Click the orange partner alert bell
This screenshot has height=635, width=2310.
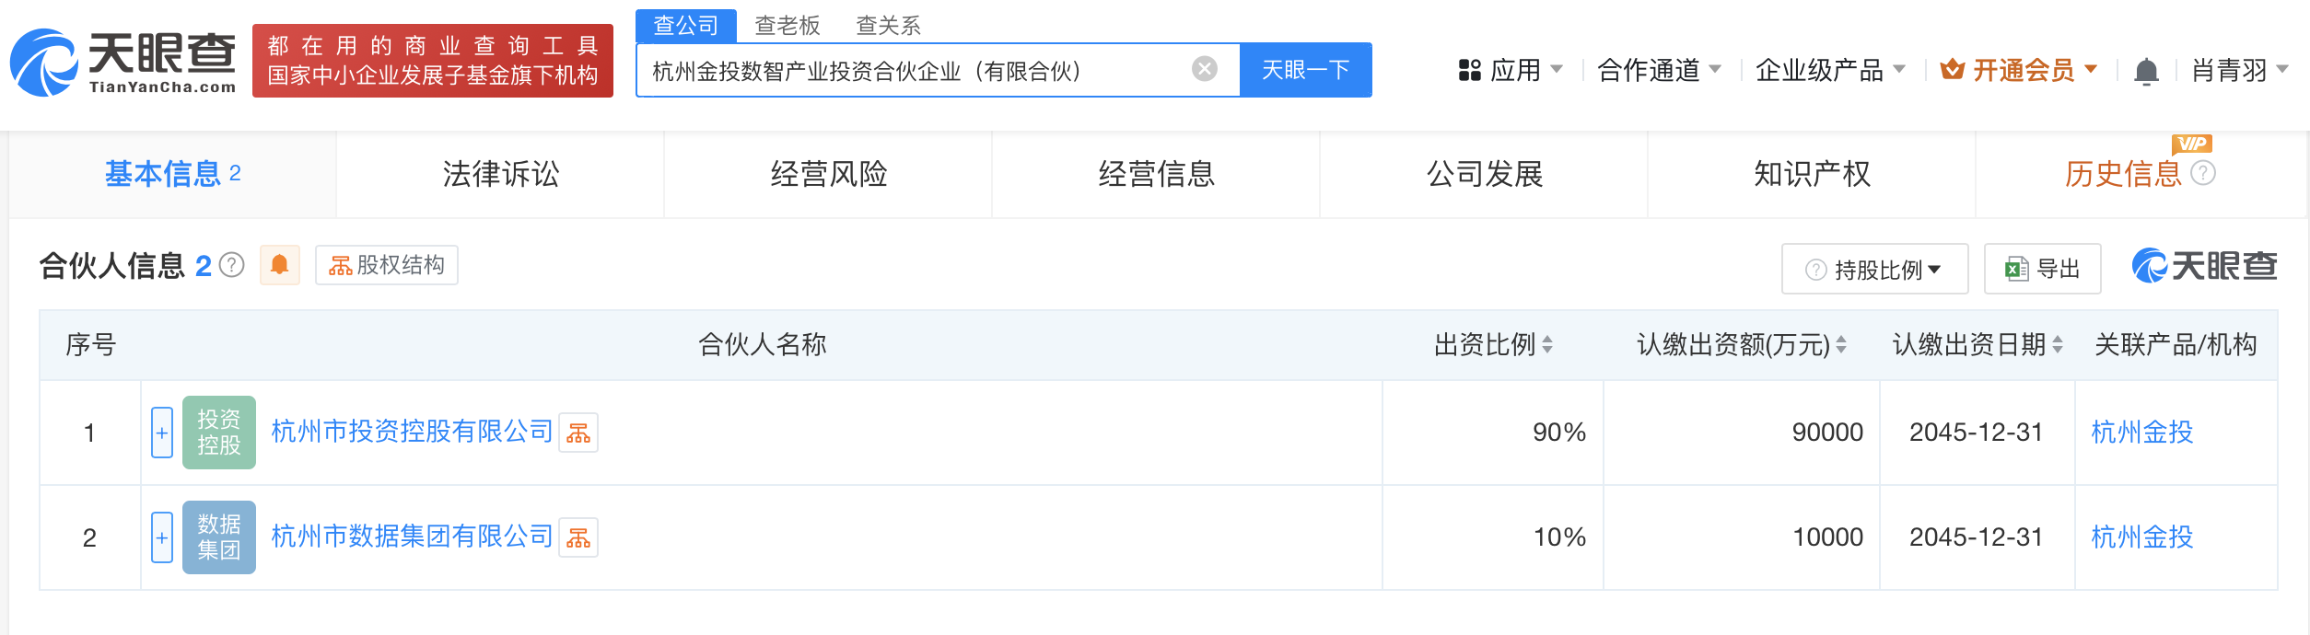[280, 265]
